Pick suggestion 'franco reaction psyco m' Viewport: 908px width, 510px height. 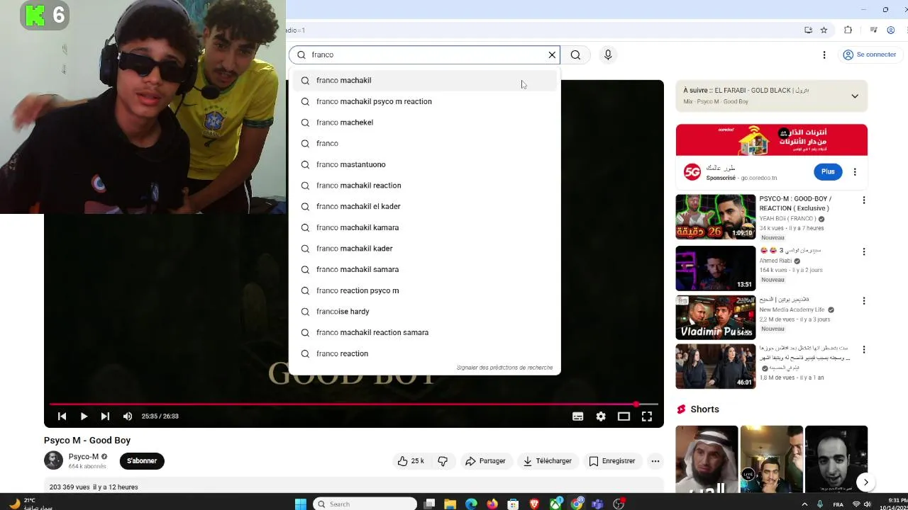(424, 290)
